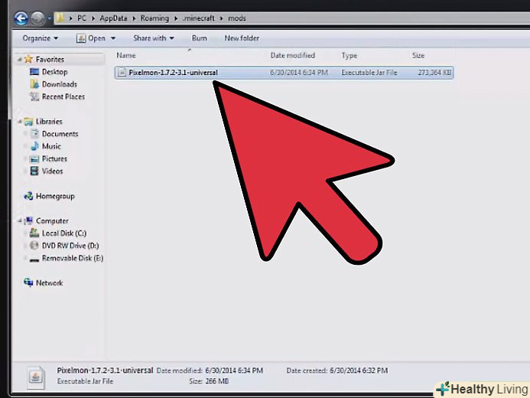This screenshot has width=530, height=398.
Task: Open Network in navigation pane
Action: point(49,283)
